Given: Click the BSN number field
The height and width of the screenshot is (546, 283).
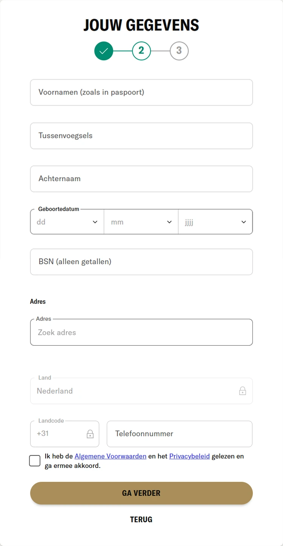Looking at the screenshot, I should (141, 261).
